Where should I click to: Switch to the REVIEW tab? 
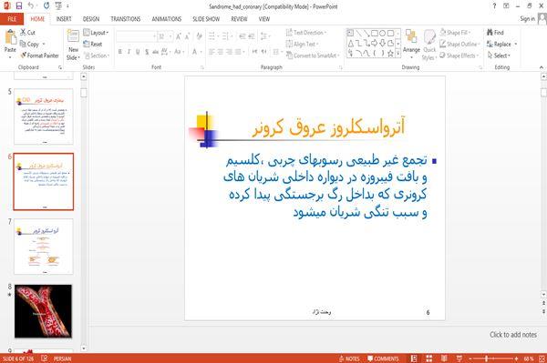pos(239,19)
